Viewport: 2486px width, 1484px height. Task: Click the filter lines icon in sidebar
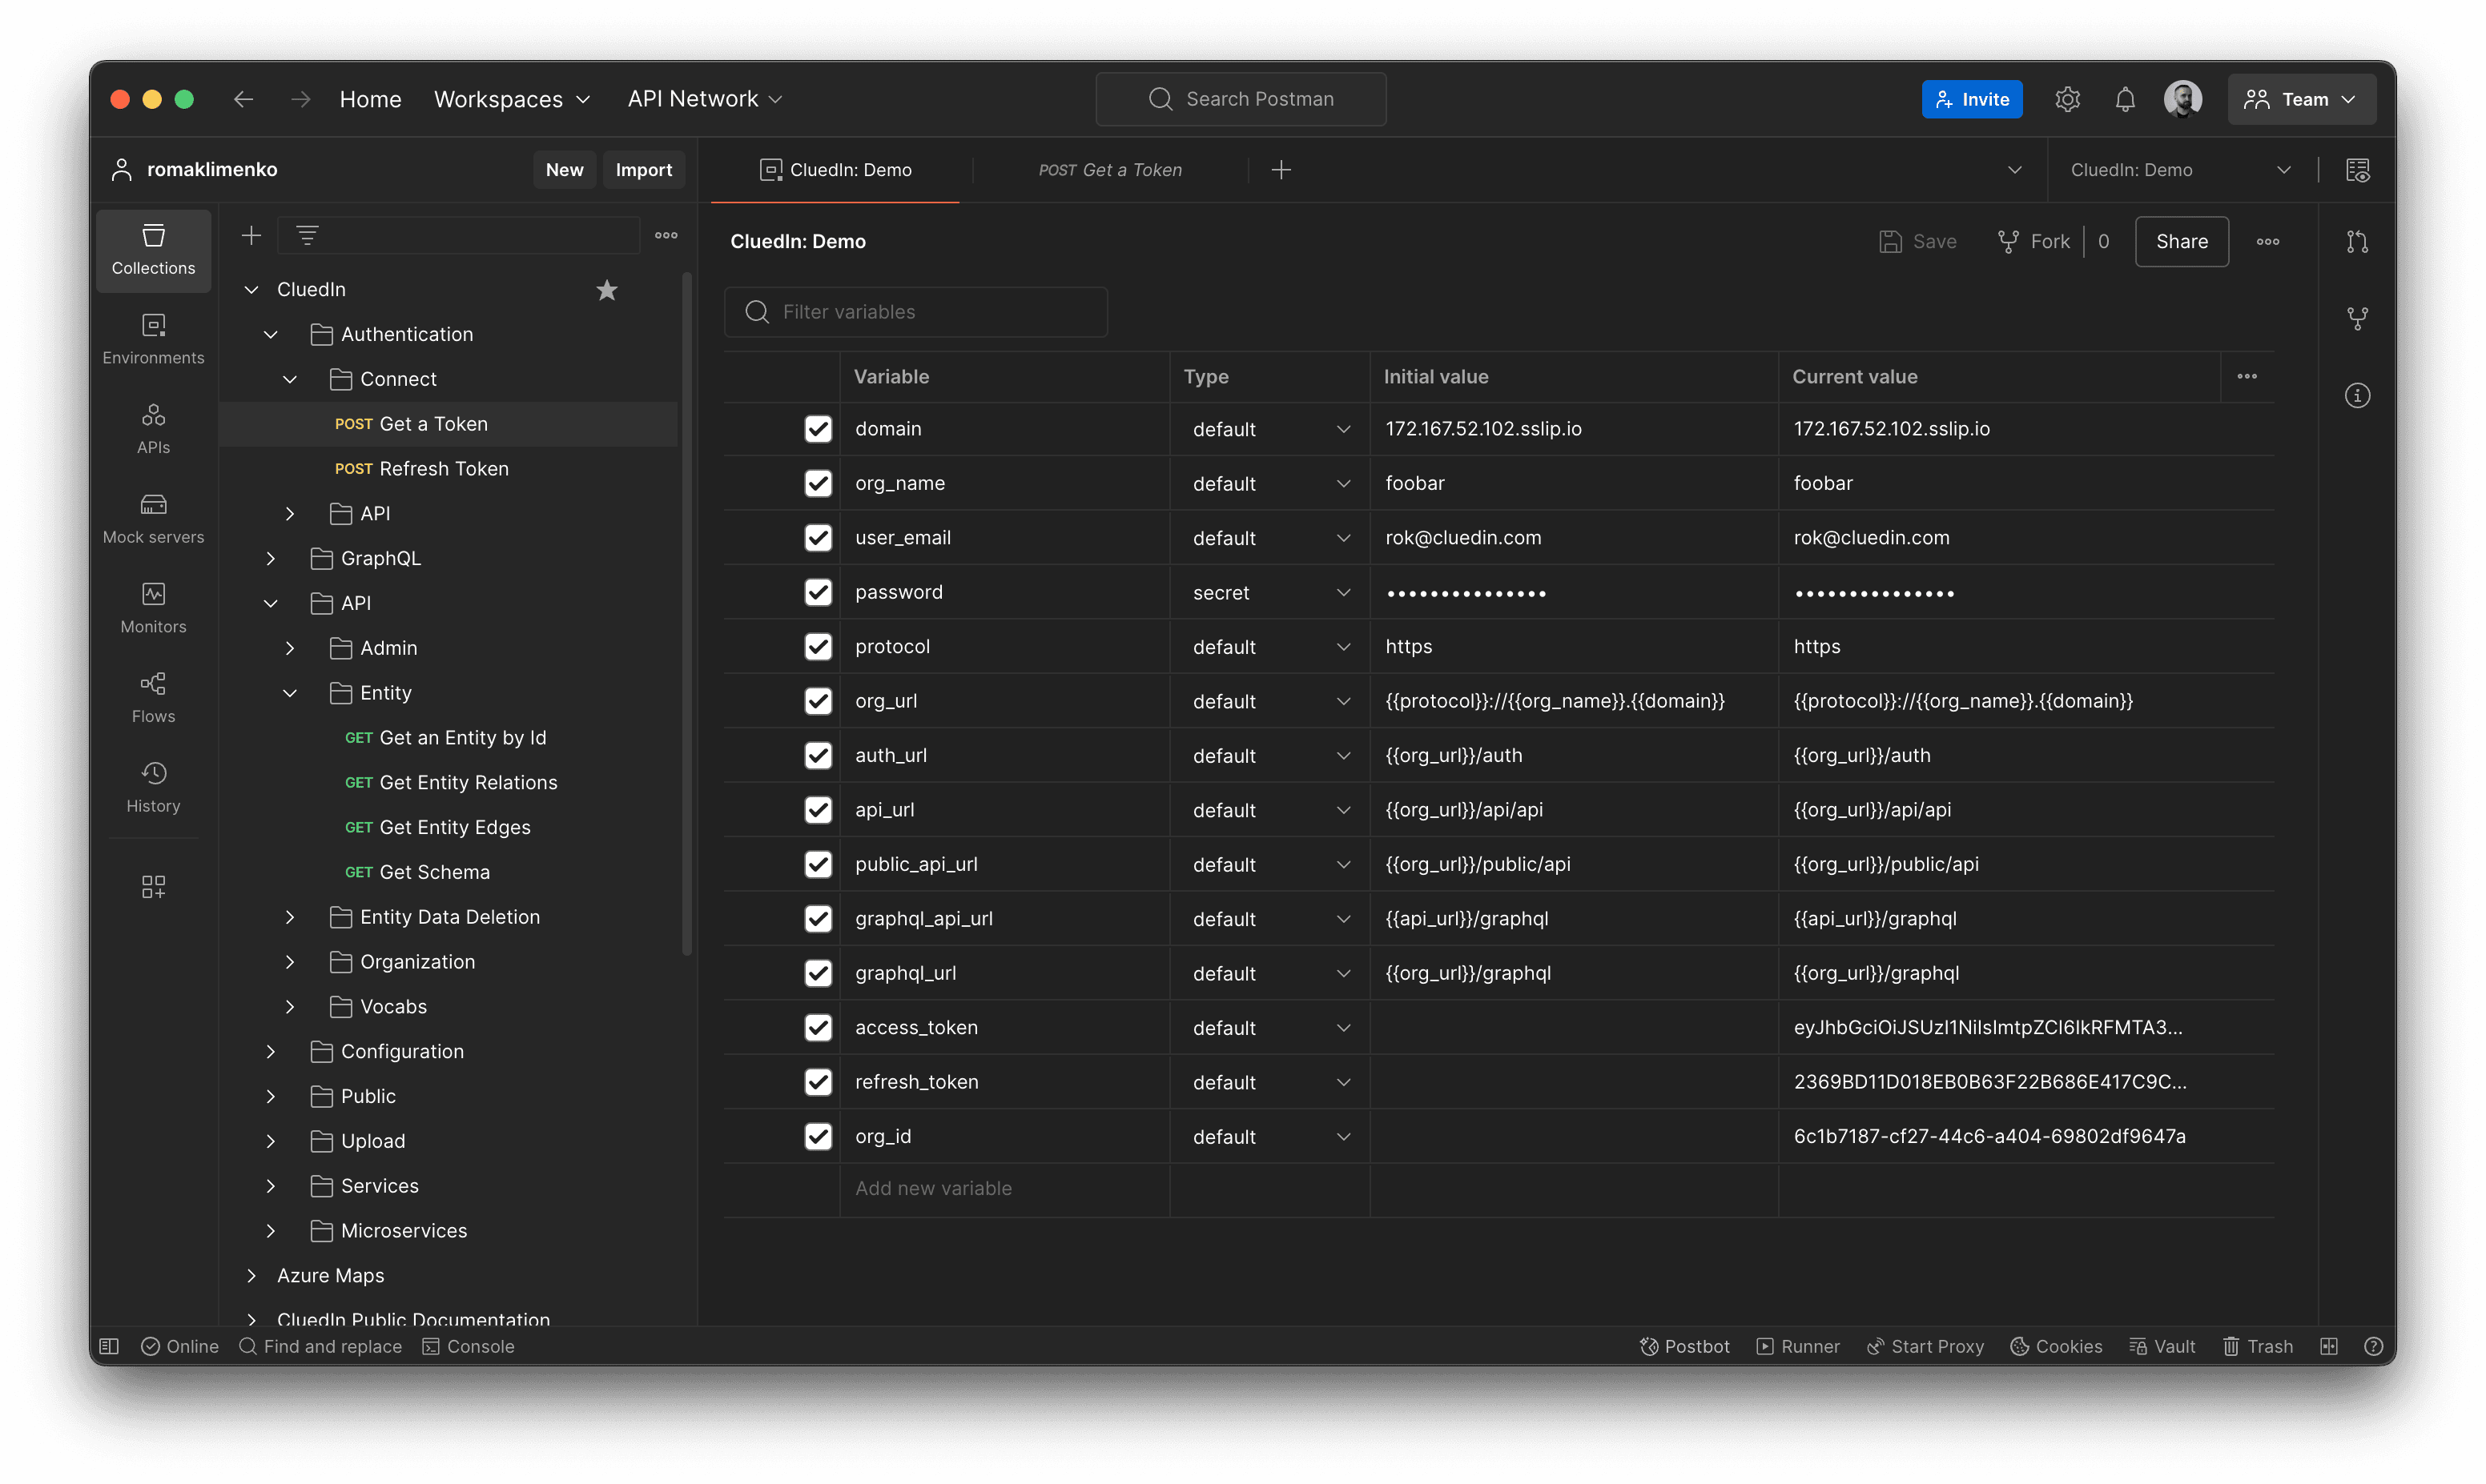(307, 235)
